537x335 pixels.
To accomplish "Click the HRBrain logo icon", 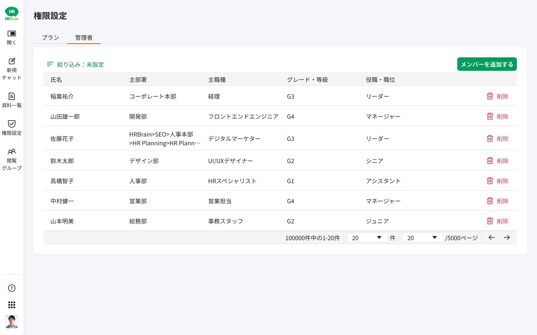I will click(12, 13).
